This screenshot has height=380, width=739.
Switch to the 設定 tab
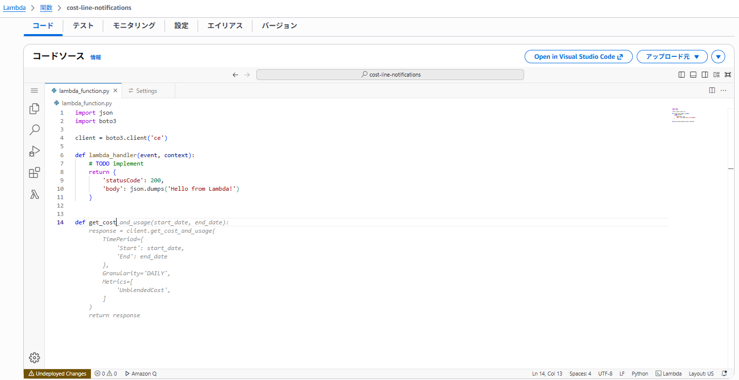pyautogui.click(x=181, y=26)
